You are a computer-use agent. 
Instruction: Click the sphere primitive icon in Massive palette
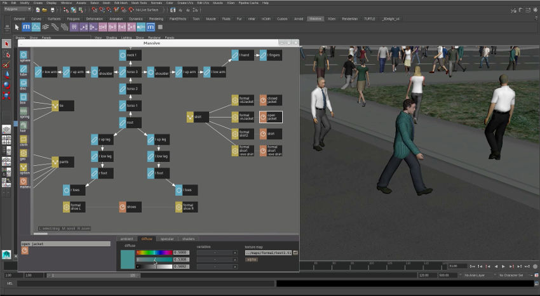(x=24, y=56)
